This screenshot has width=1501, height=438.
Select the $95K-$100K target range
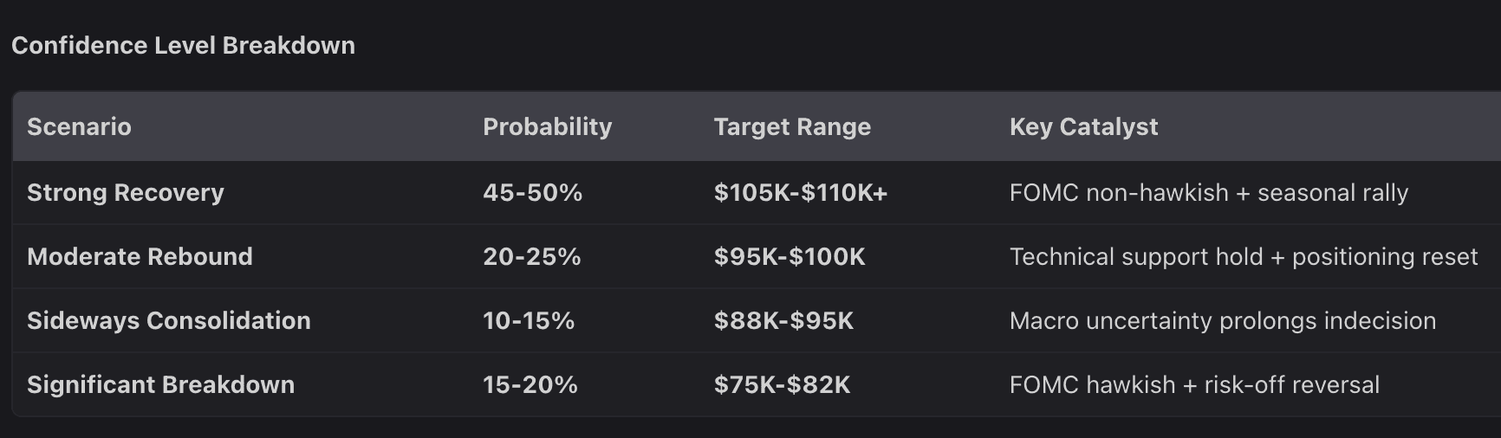[789, 257]
